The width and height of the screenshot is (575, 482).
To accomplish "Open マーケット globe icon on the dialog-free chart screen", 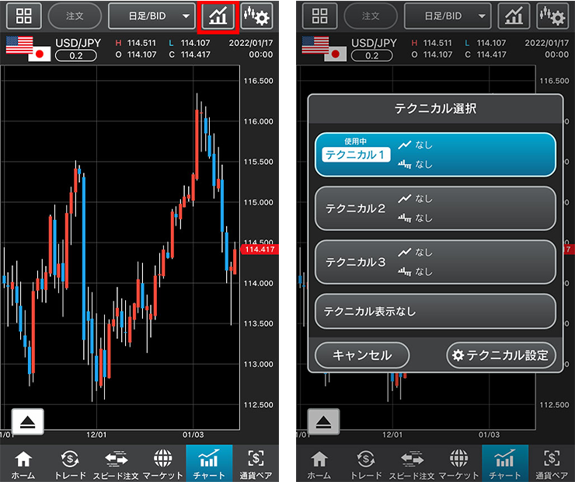I will tap(162, 464).
